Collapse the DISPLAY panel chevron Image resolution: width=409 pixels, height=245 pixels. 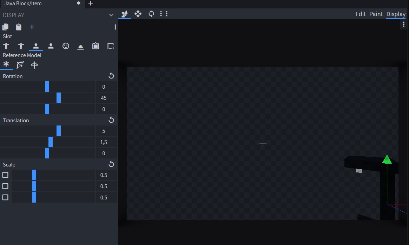[111, 15]
